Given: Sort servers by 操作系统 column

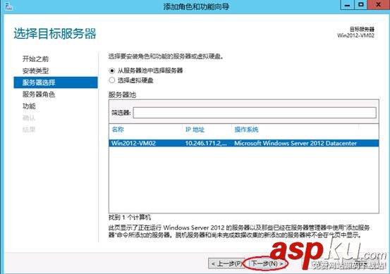Looking at the screenshot, I should [247, 130].
